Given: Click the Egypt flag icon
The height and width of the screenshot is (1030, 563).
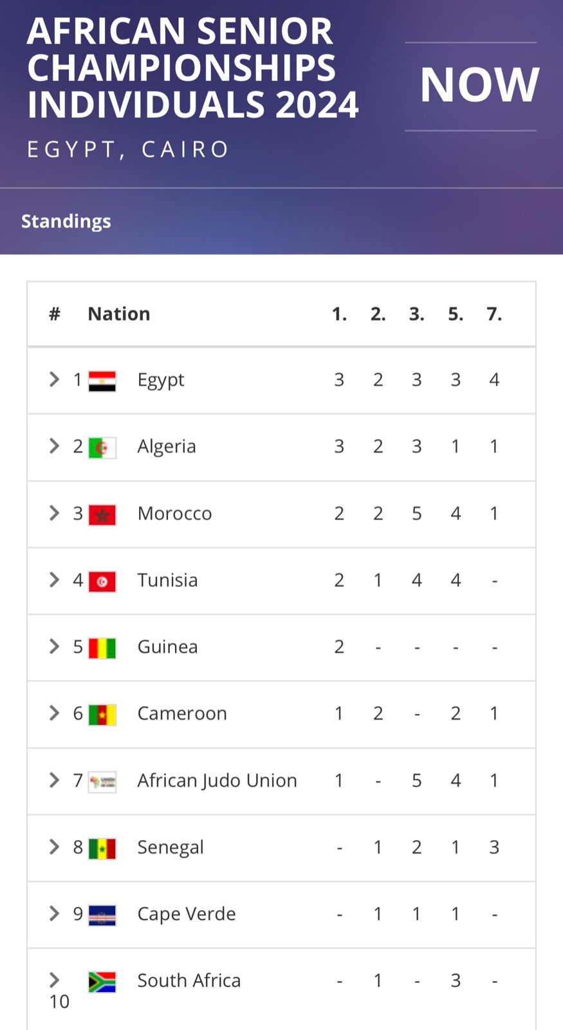Looking at the screenshot, I should point(102,380).
